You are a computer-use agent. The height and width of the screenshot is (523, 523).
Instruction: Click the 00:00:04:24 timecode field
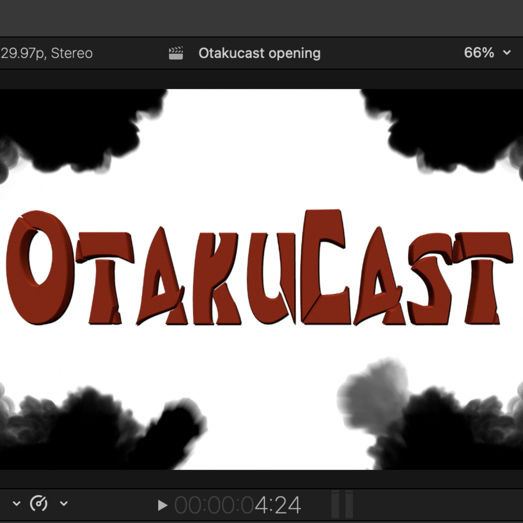click(238, 505)
